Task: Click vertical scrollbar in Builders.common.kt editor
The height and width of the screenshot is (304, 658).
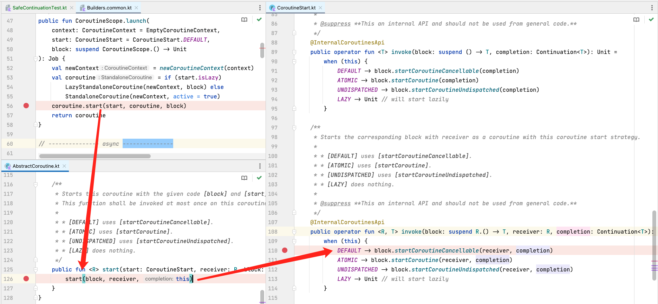Action: [262, 51]
